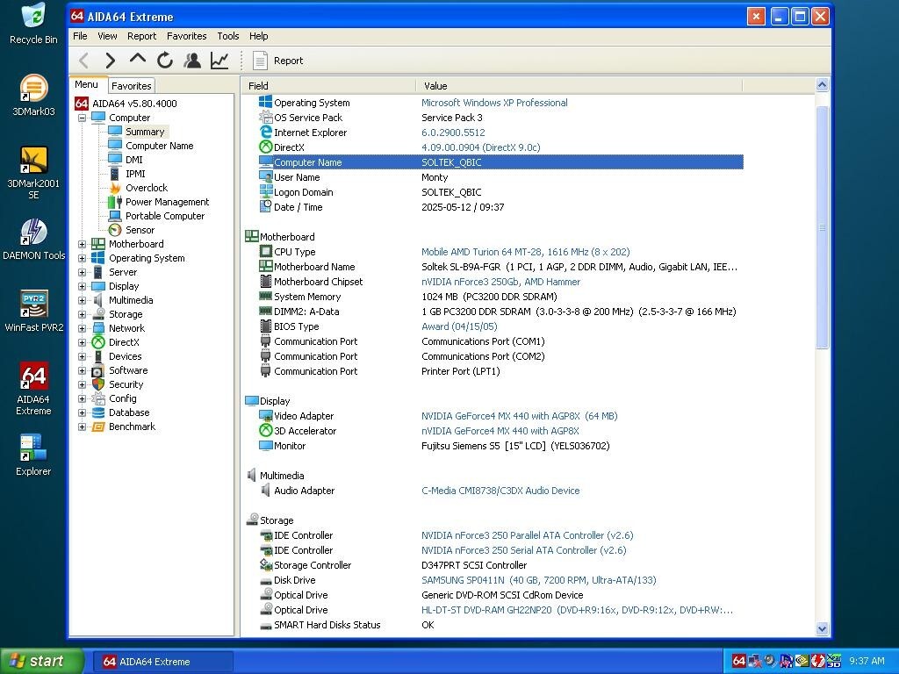Screen dimensions: 899x674
Task: Go up one level with up arrow
Action: click(138, 59)
